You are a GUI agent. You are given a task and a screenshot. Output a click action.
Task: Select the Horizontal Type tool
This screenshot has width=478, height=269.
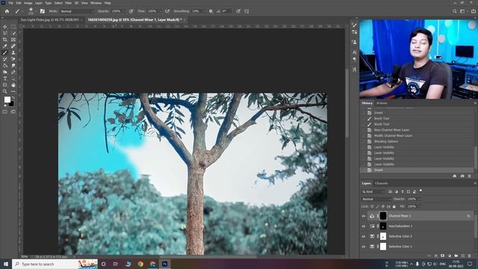pos(5,78)
